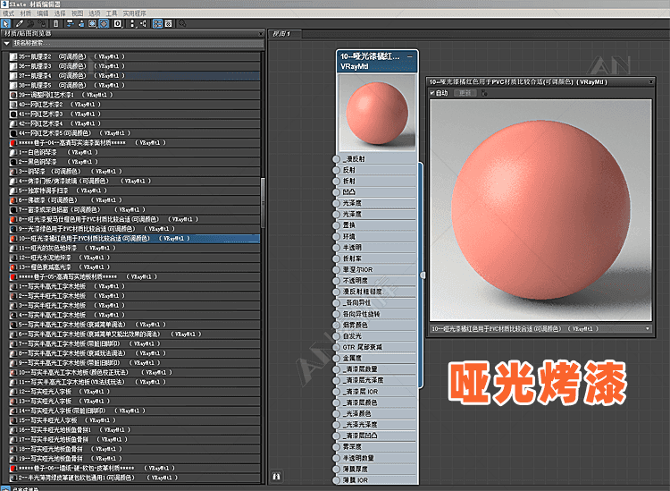
Task: Click the search-by-name input field
Action: tap(138, 43)
